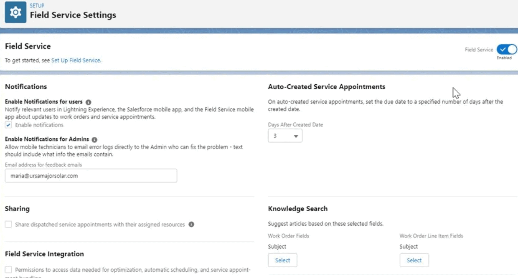The image size is (518, 278).
Task: Uncheck the Enable notifications checkbox
Action: 8,125
